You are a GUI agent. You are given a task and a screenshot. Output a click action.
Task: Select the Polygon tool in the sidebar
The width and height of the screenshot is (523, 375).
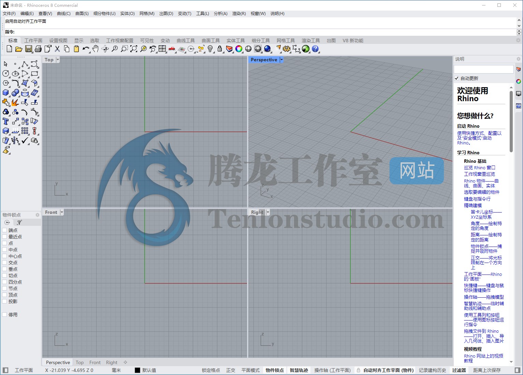[x=6, y=83]
